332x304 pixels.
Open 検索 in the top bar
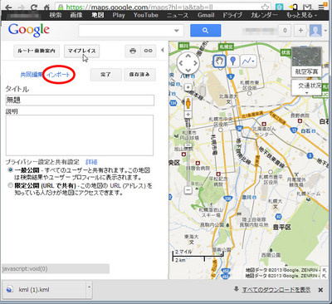click(56, 15)
